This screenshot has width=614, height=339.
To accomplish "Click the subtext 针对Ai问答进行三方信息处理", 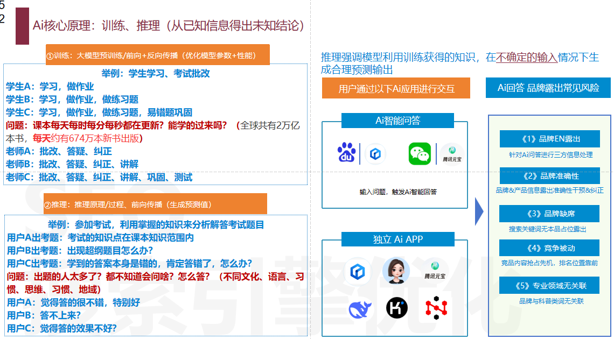I will click(x=550, y=155).
